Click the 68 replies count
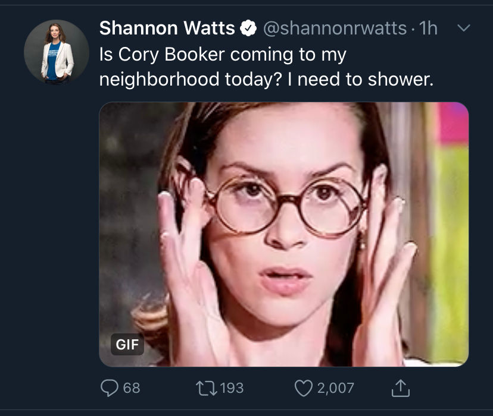The image size is (493, 416). click(x=132, y=388)
